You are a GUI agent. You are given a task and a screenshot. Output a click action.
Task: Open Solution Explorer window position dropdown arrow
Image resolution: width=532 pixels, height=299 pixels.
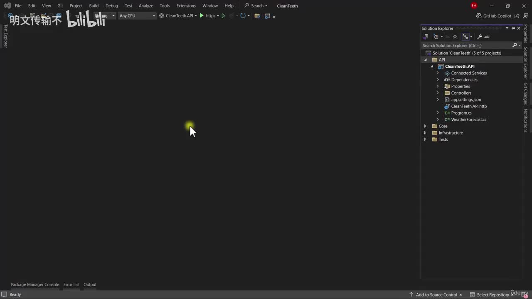(x=507, y=28)
